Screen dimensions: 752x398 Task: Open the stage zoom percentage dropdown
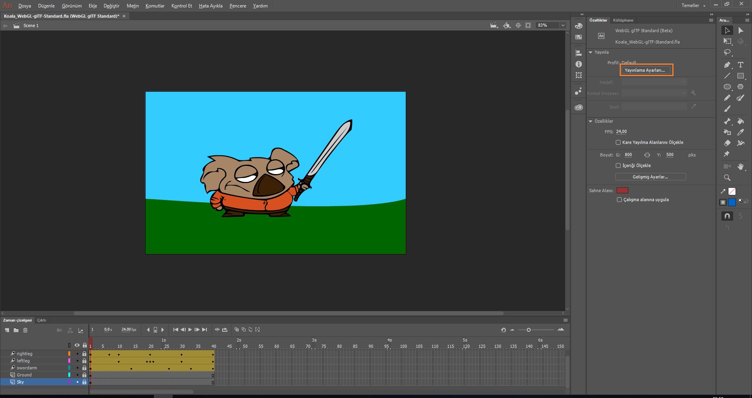click(x=563, y=25)
